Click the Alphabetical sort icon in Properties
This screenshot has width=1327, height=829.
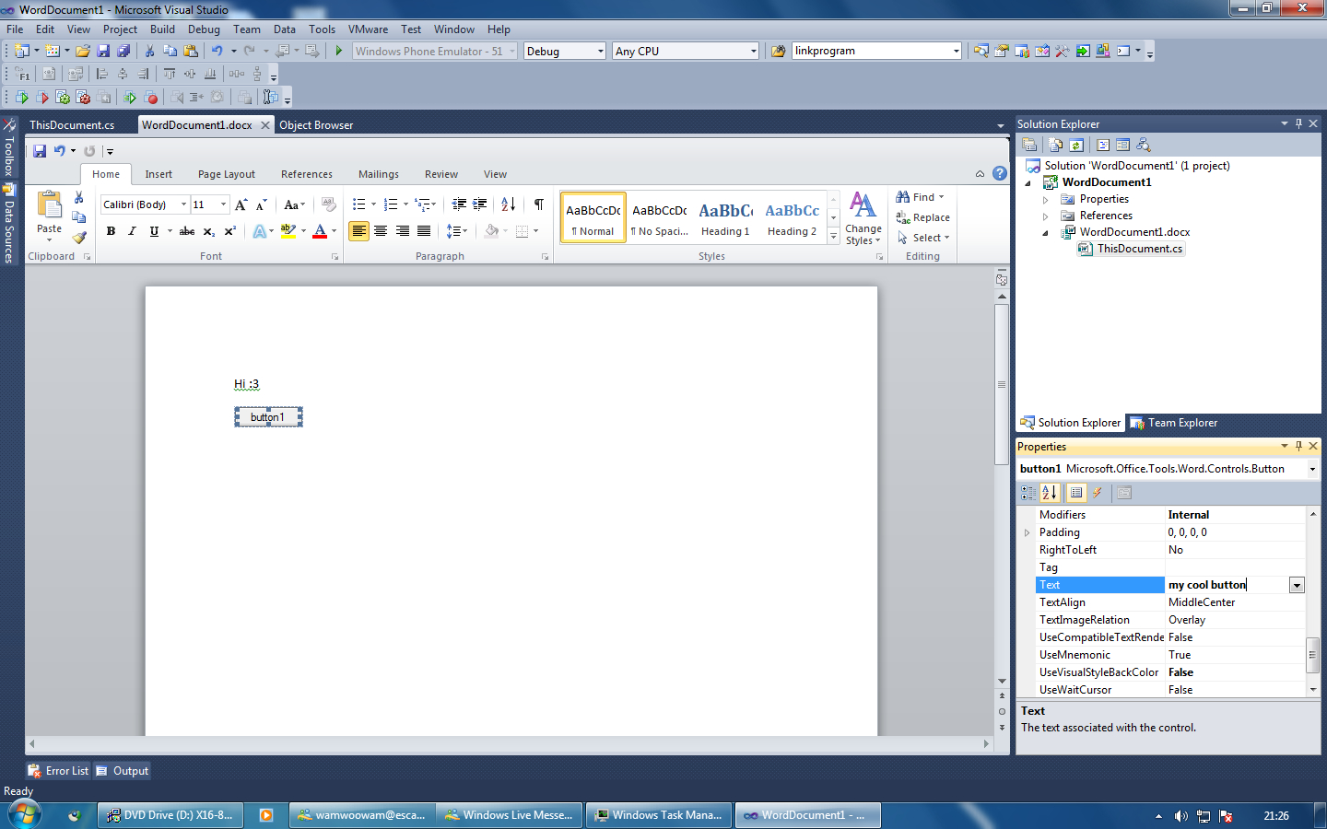(x=1050, y=493)
